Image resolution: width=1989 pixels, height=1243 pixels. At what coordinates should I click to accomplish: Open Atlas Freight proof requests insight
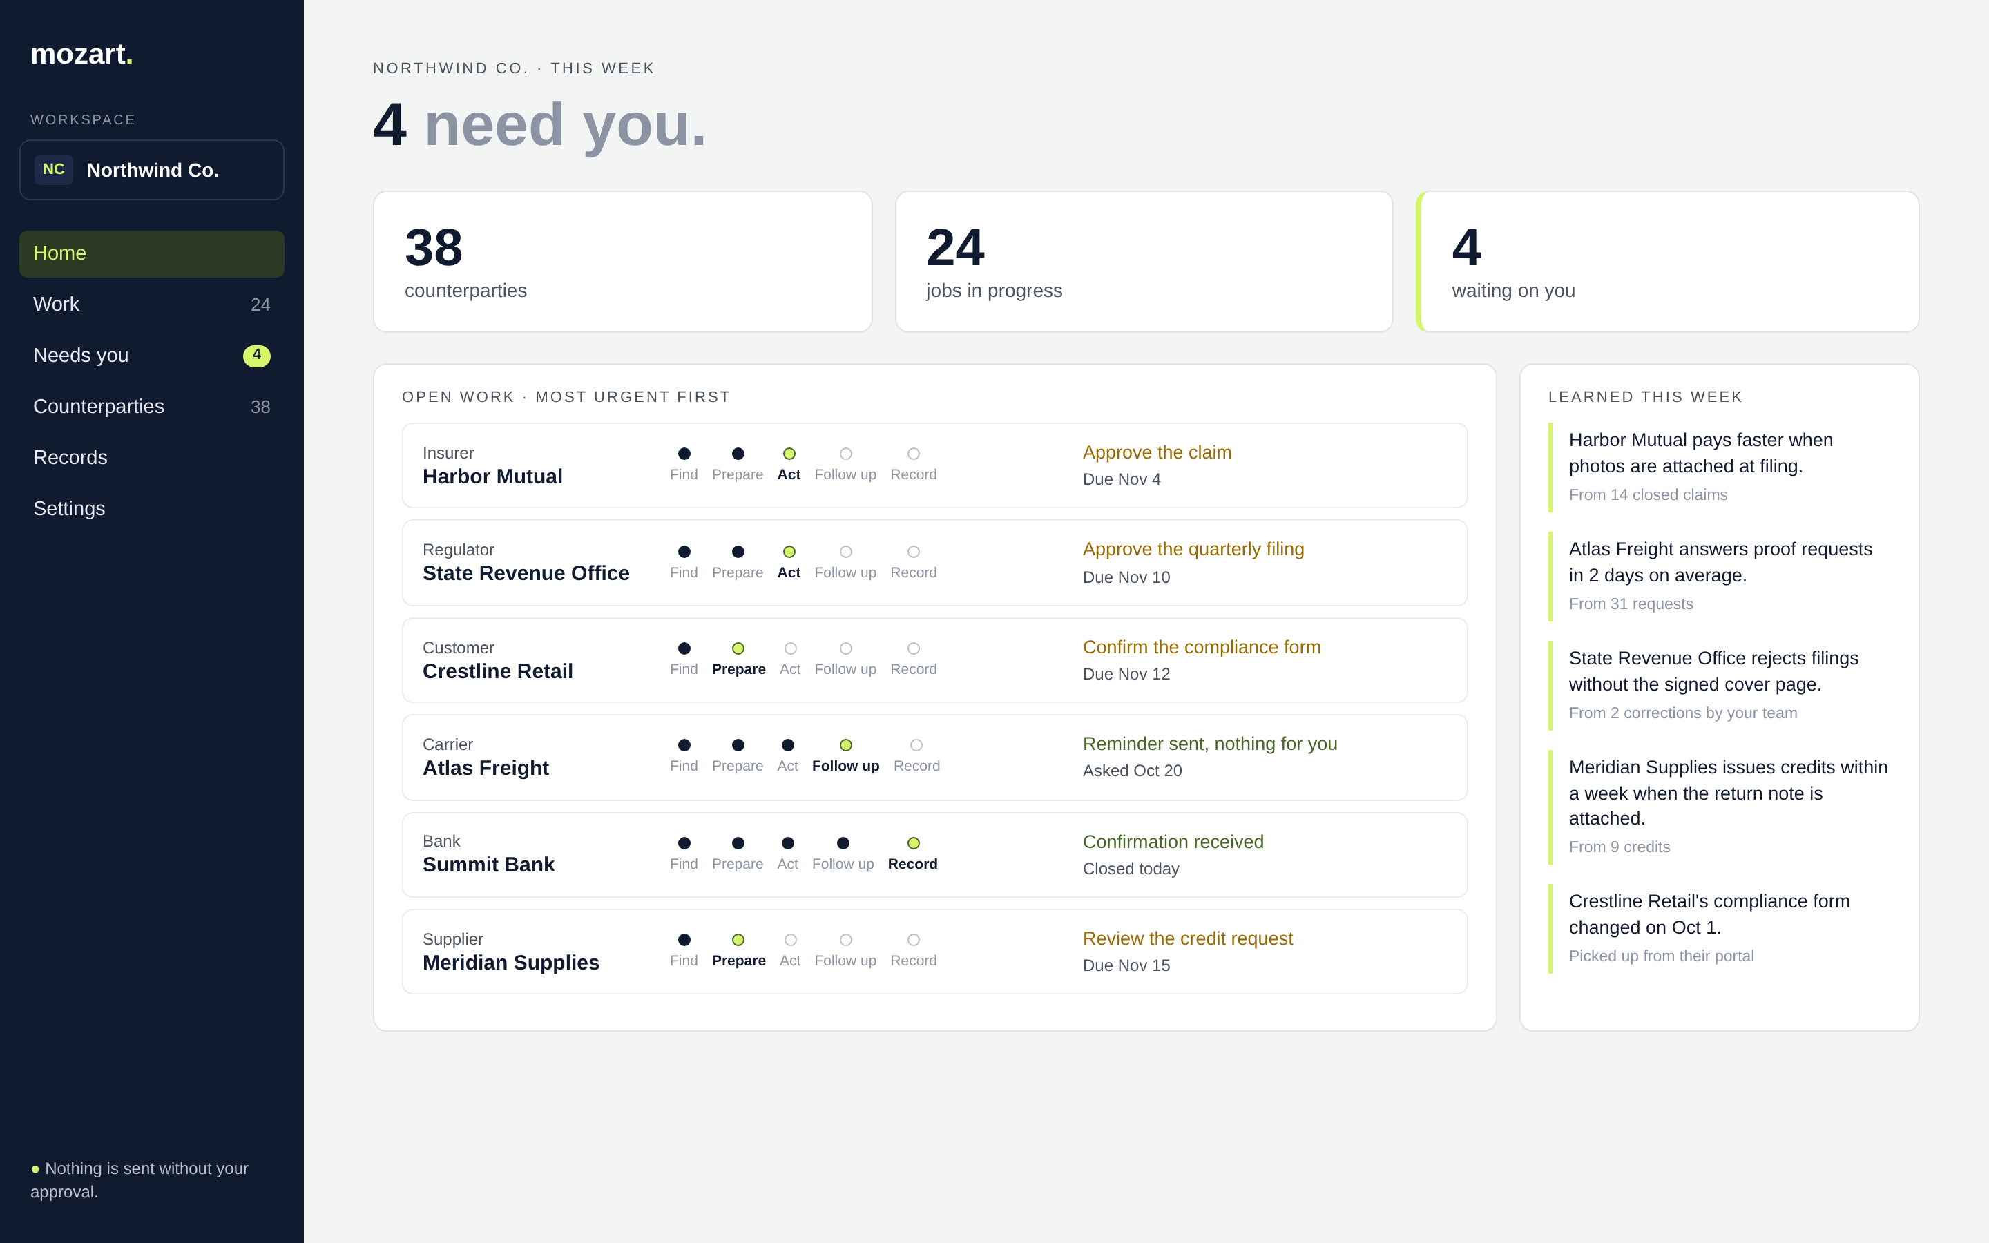1720,577
